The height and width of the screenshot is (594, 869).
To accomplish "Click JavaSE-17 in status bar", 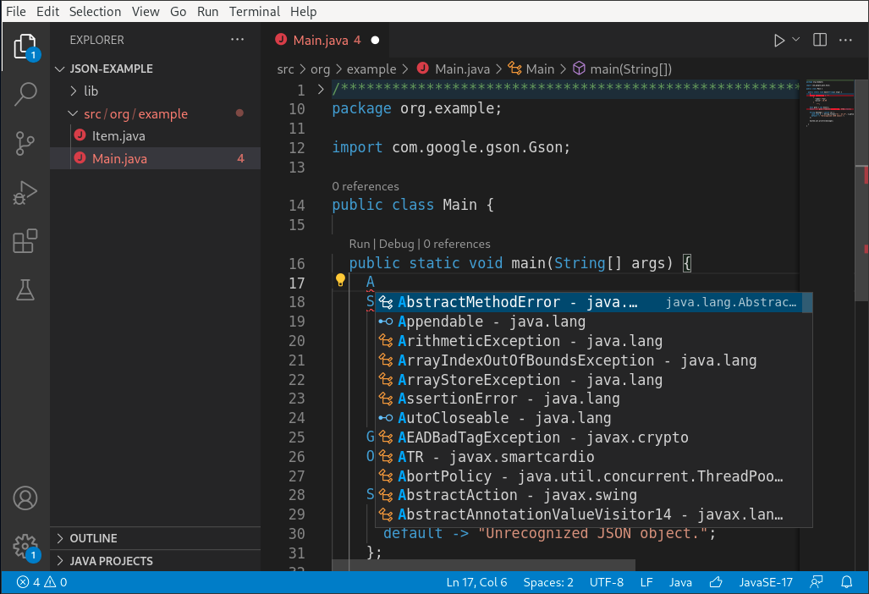I will click(765, 582).
